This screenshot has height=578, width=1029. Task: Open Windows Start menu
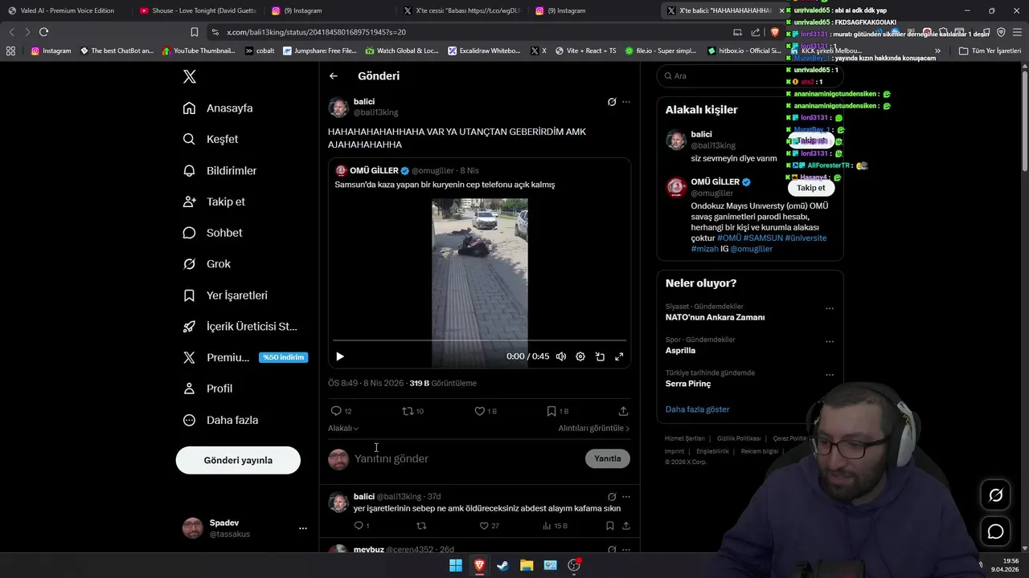click(x=456, y=565)
